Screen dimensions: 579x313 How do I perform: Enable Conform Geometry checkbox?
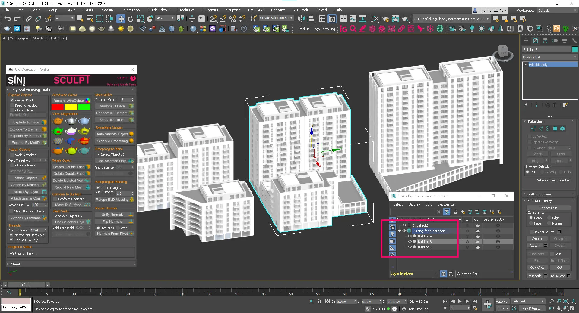point(55,199)
